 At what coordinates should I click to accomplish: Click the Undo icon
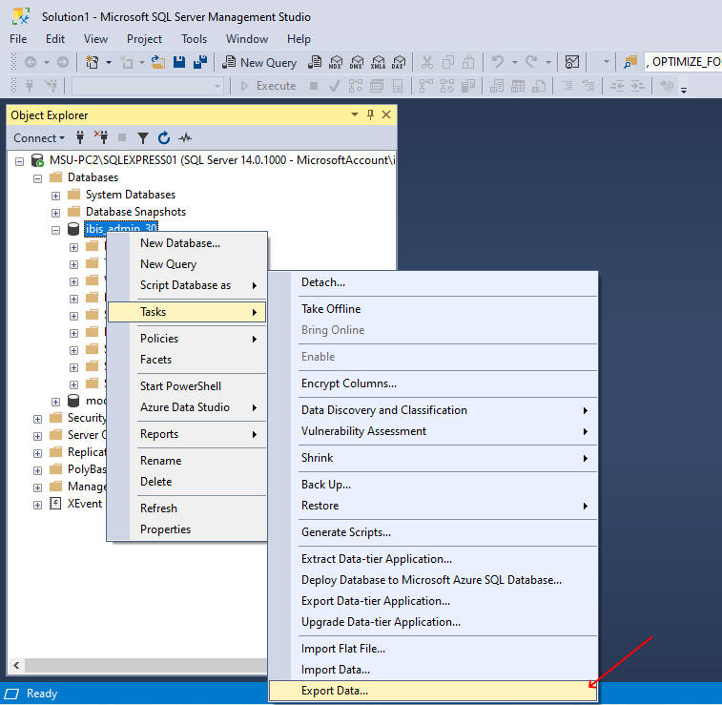tap(497, 62)
